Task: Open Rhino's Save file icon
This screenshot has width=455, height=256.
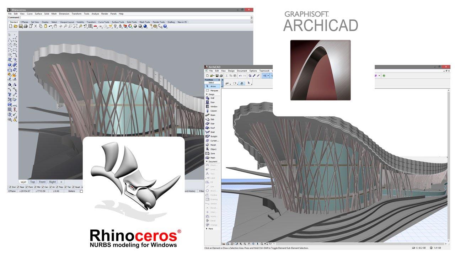Action: 21,26
